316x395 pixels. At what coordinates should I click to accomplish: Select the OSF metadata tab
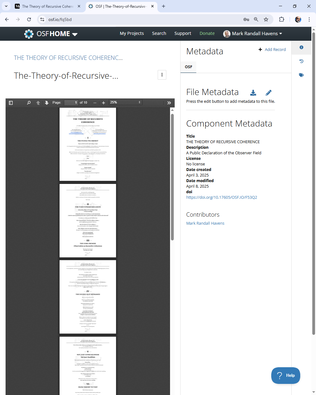[189, 67]
